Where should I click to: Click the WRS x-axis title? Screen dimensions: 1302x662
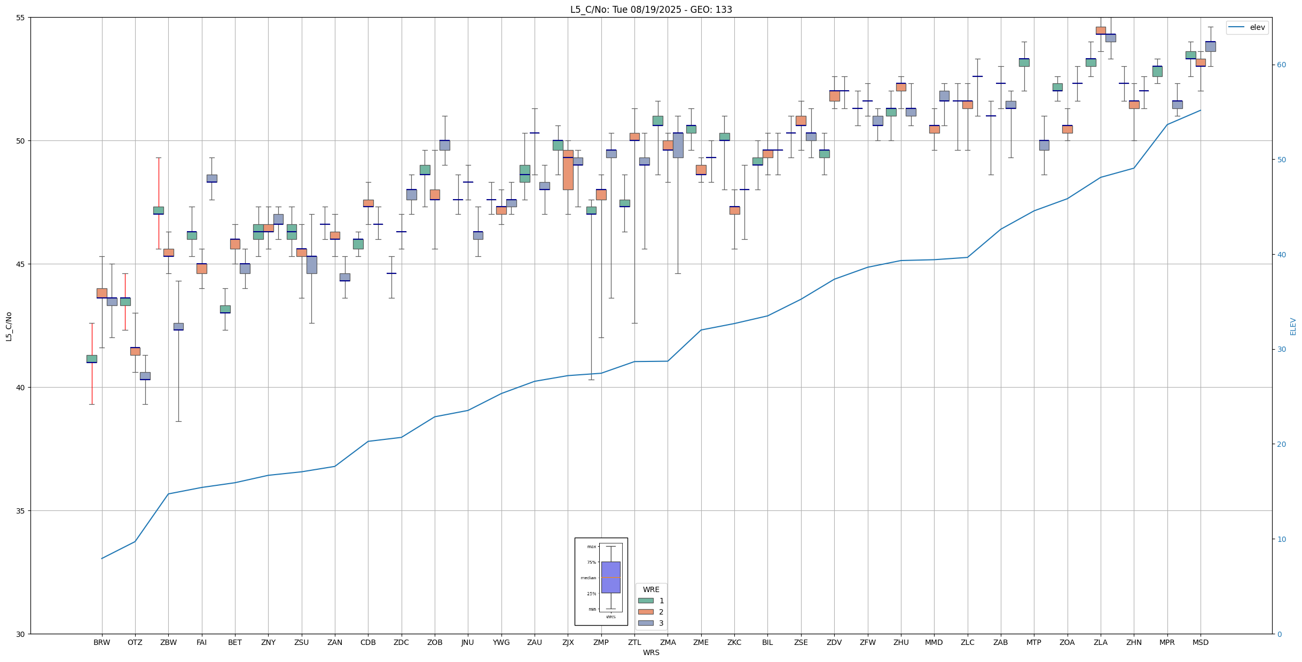tap(651, 652)
